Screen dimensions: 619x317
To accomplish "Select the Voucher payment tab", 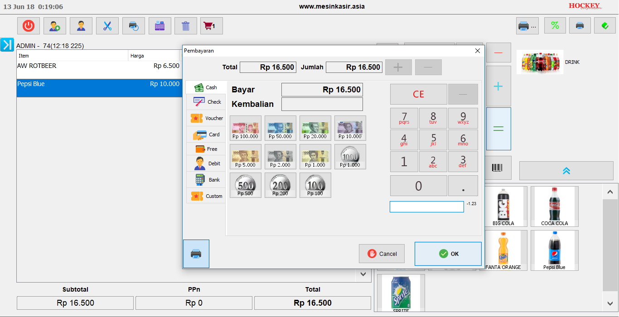I will click(206, 118).
